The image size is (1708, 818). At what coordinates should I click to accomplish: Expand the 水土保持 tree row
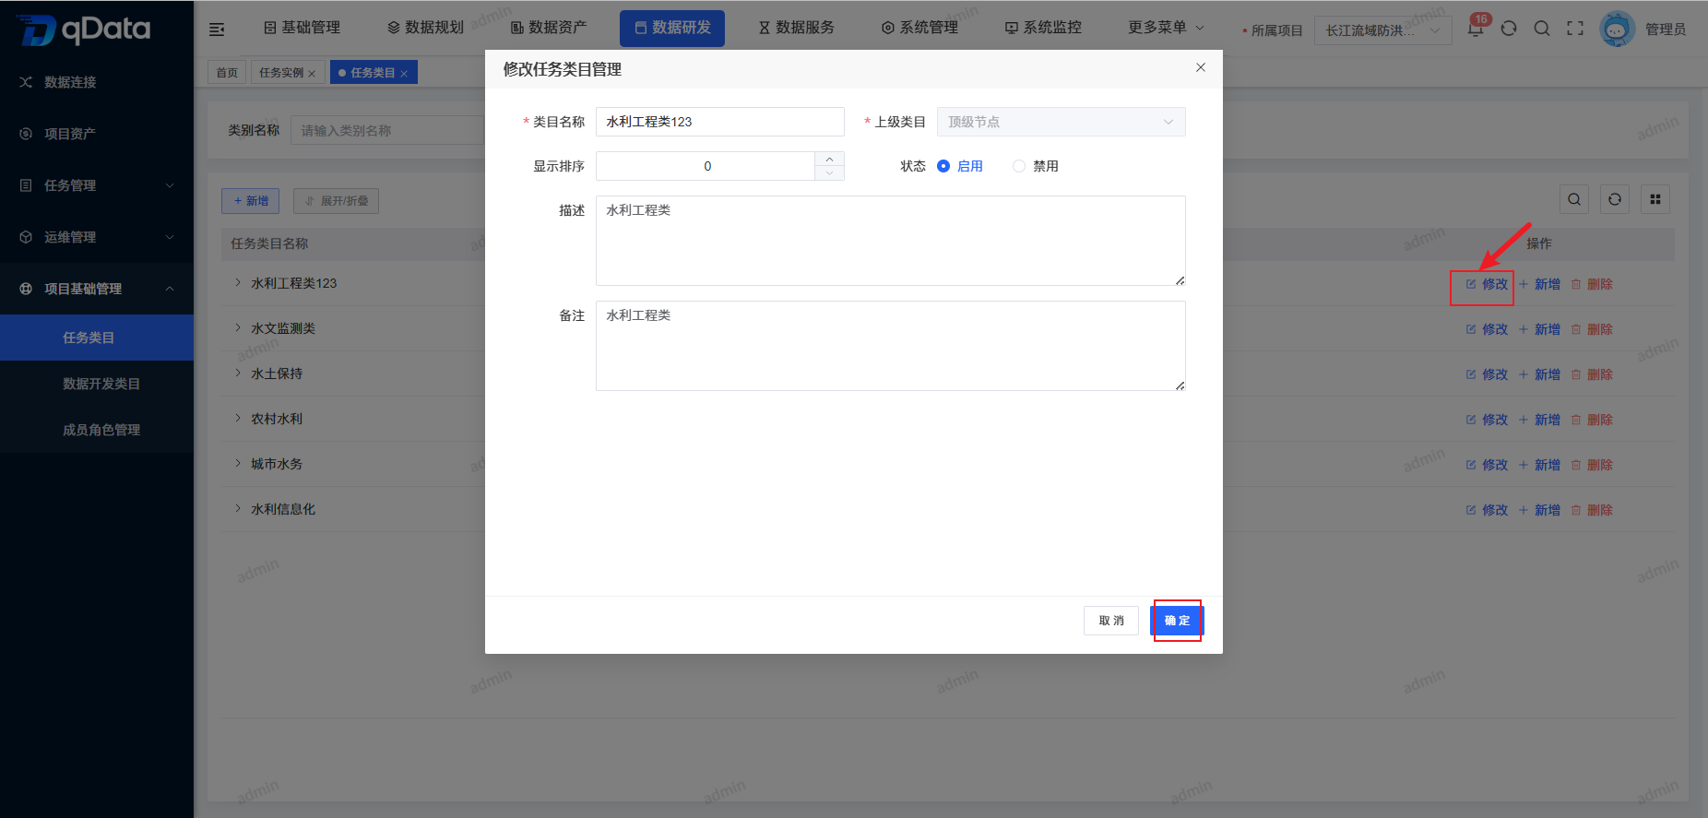pyautogui.click(x=237, y=373)
